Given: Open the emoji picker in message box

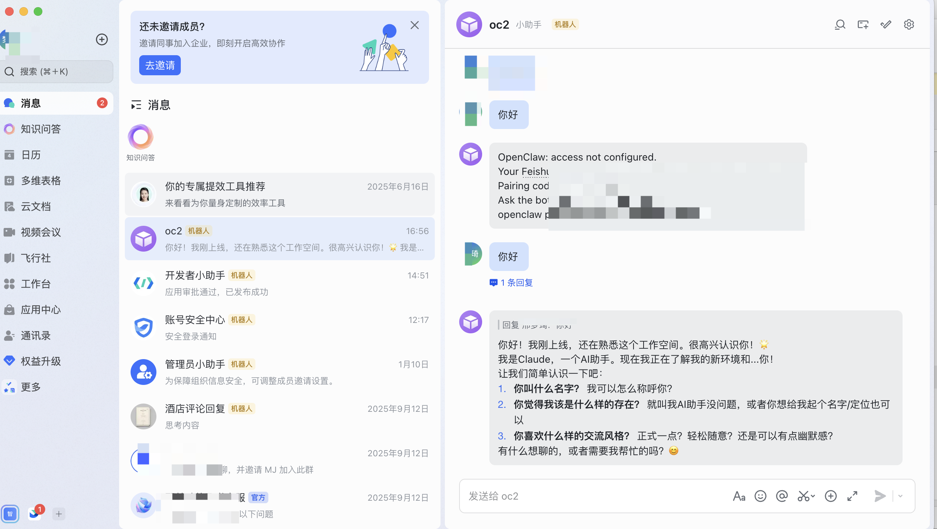Looking at the screenshot, I should [760, 496].
